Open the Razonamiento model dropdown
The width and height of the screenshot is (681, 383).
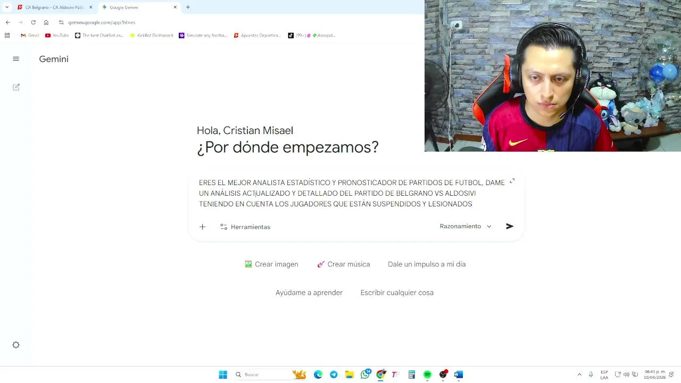click(466, 226)
